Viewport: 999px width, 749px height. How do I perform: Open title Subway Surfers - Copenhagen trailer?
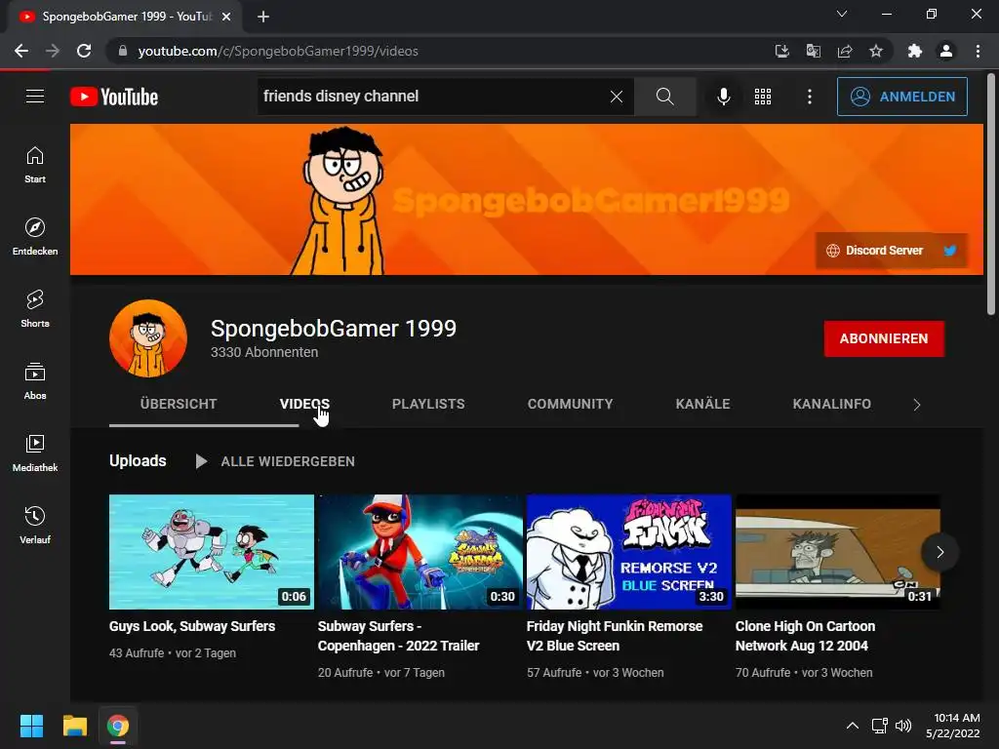pos(398,636)
